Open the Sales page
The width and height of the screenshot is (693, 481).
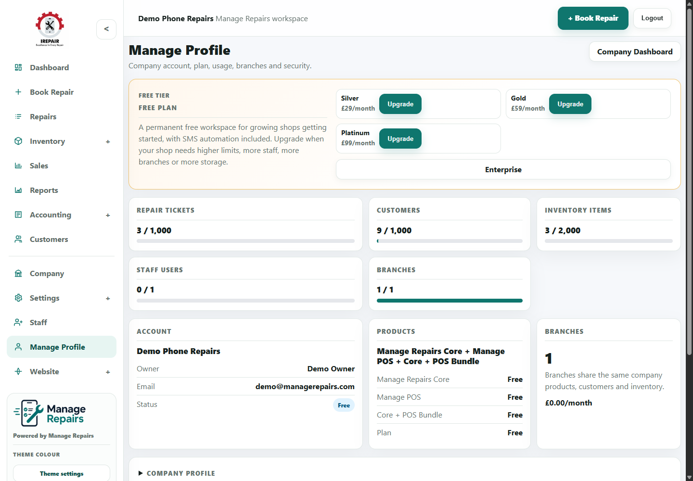62,165
